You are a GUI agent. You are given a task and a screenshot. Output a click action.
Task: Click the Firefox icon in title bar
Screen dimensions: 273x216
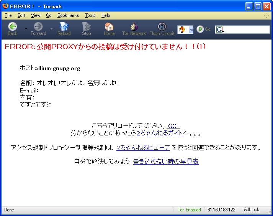[5, 6]
